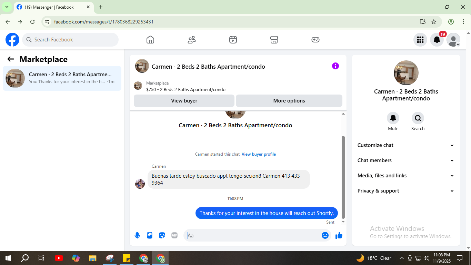This screenshot has width=471, height=265.
Task: Open the emoji picker smiley icon
Action: [325, 235]
